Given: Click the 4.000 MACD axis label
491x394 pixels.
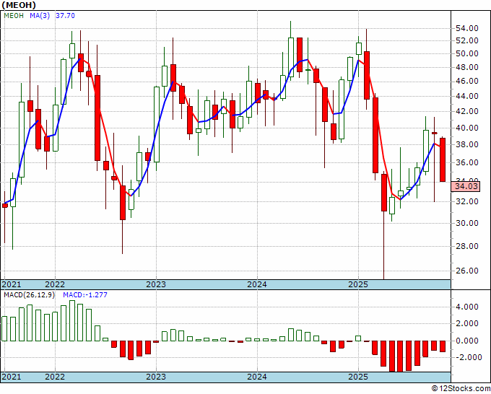Looking at the screenshot, I should 468,307.
